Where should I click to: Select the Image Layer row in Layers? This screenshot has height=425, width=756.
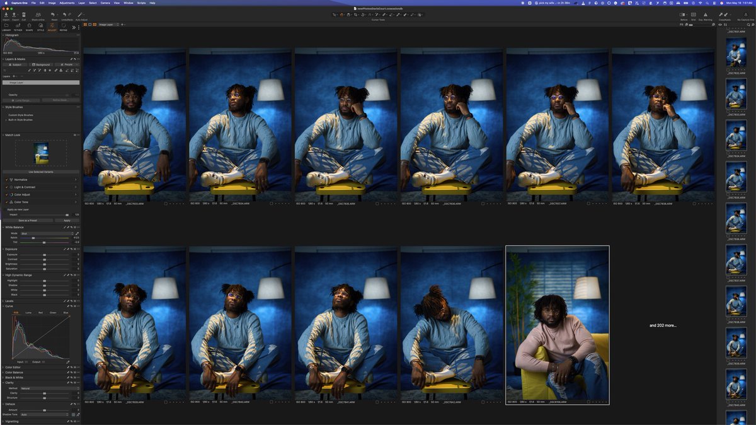40,83
